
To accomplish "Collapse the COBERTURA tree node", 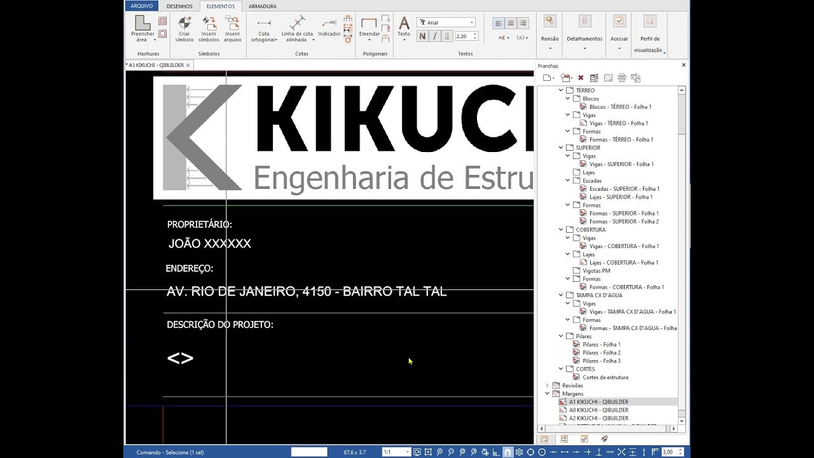I will pos(561,230).
